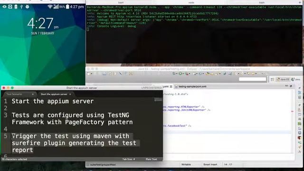304x171 pixels.
Task: Click the HTMLReporter line in Eclipse editor
Action: click(184, 107)
